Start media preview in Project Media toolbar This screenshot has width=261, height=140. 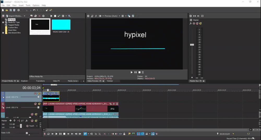tap(51, 16)
